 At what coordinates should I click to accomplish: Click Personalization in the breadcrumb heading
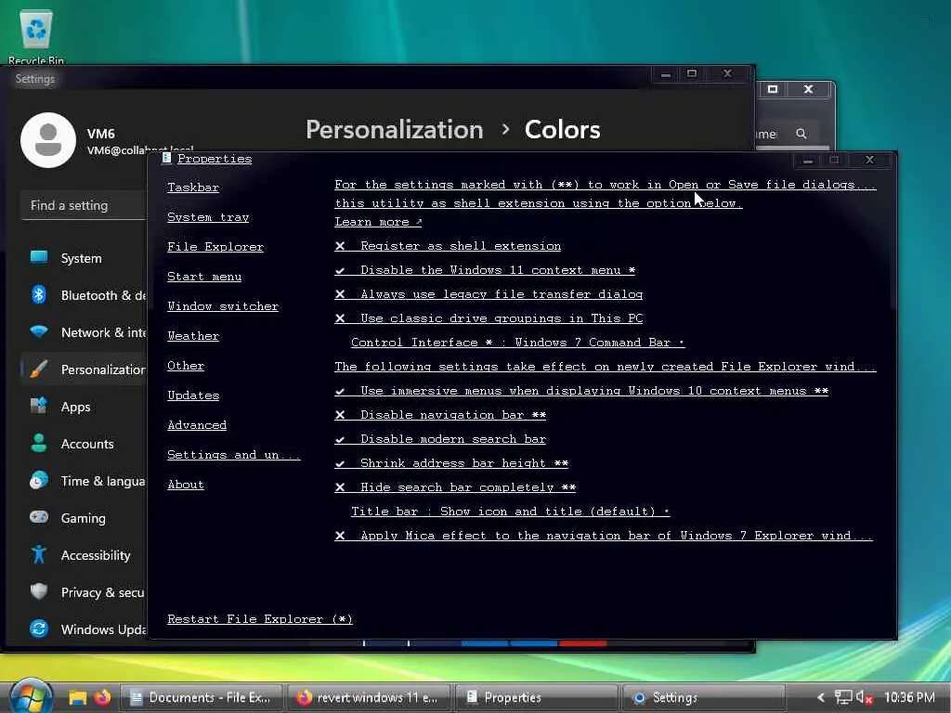[x=394, y=129]
